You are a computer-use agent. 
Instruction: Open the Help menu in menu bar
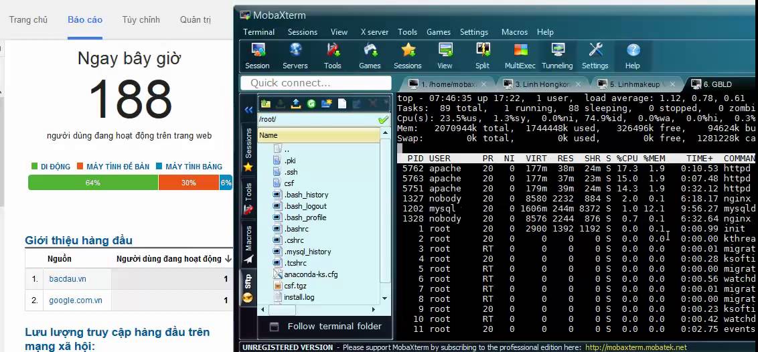click(x=545, y=32)
